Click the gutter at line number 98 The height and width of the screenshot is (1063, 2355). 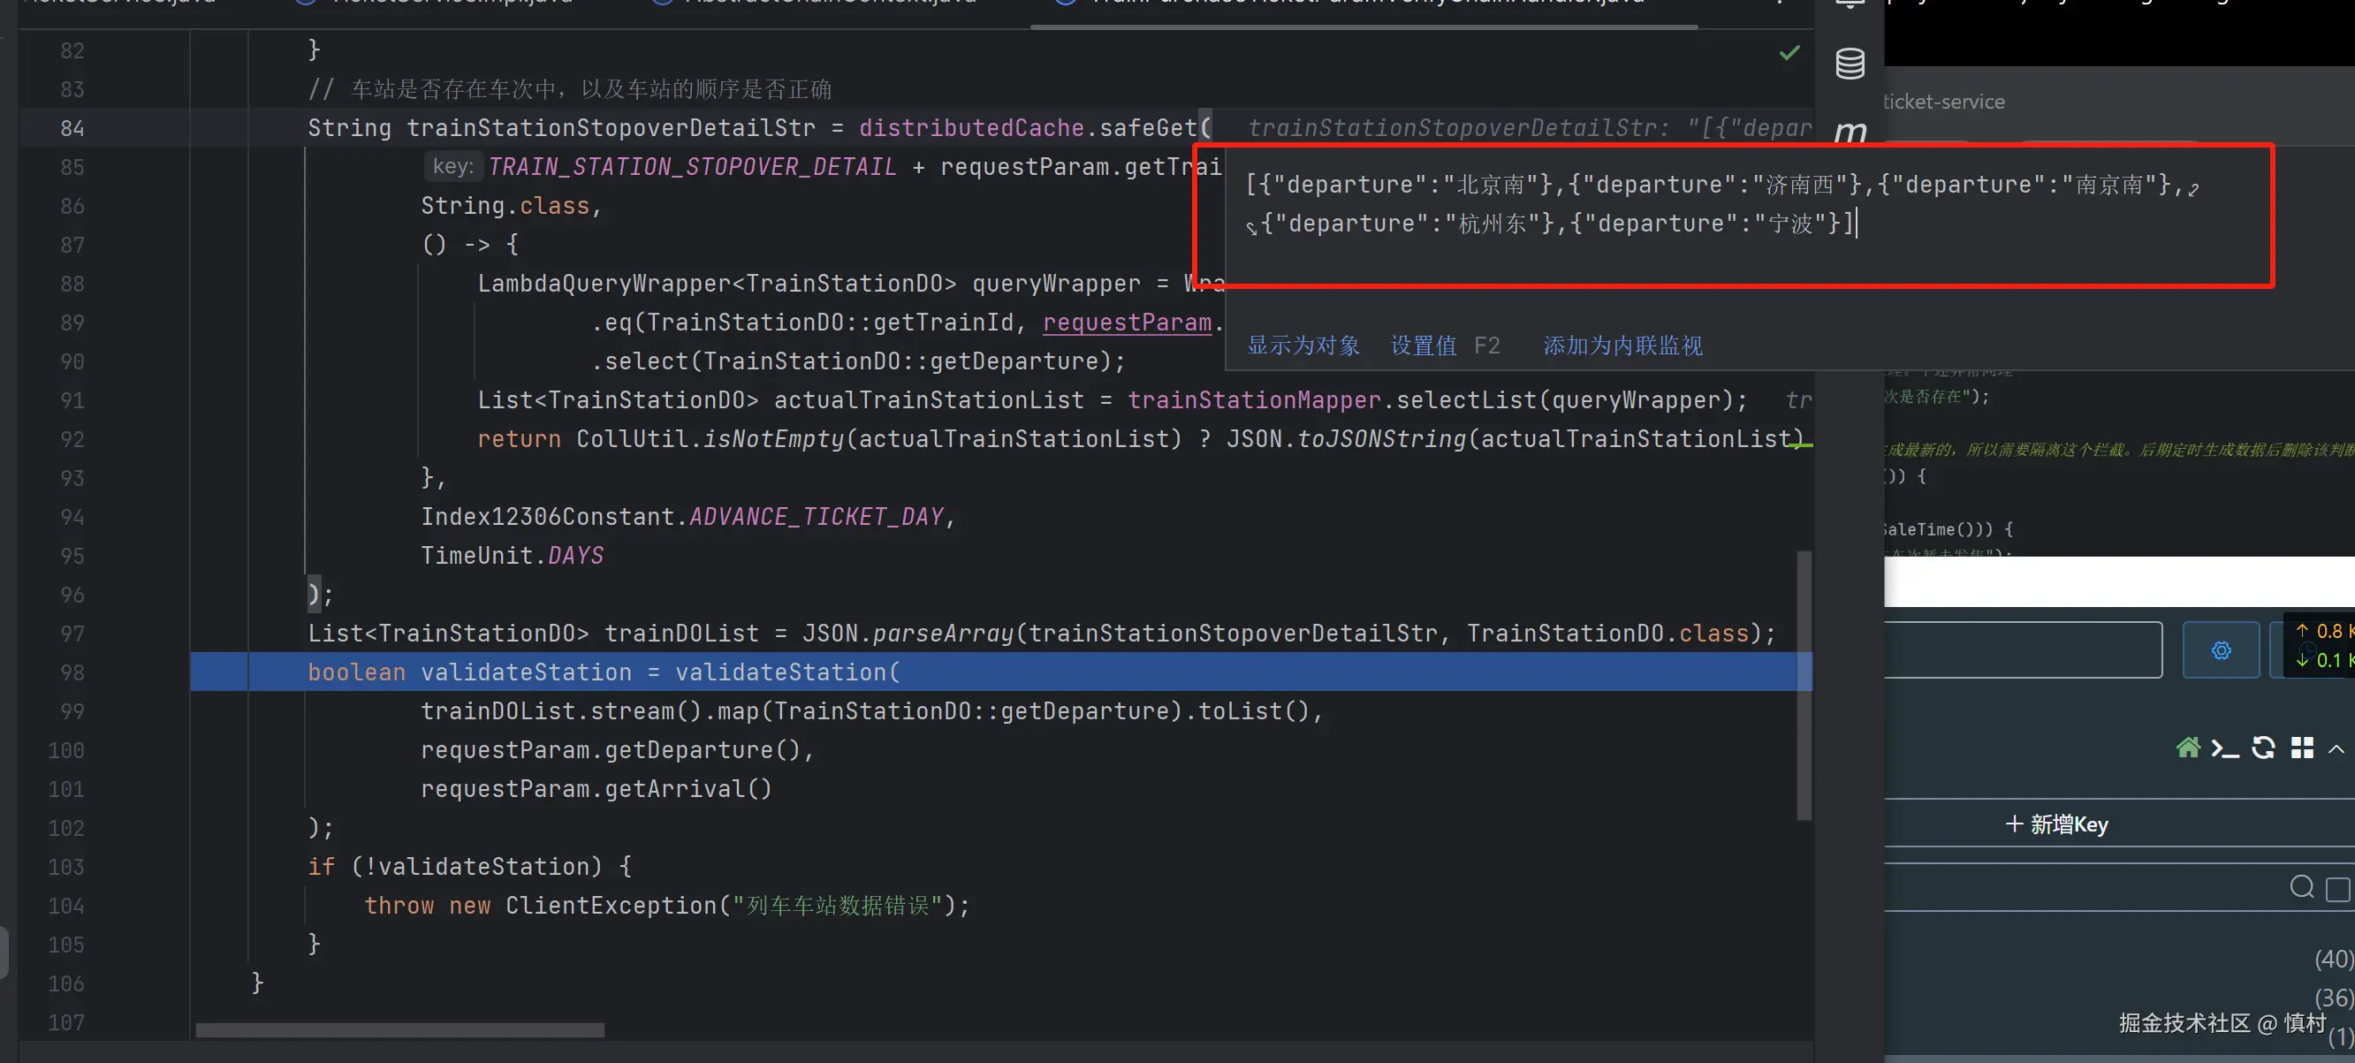point(72,672)
